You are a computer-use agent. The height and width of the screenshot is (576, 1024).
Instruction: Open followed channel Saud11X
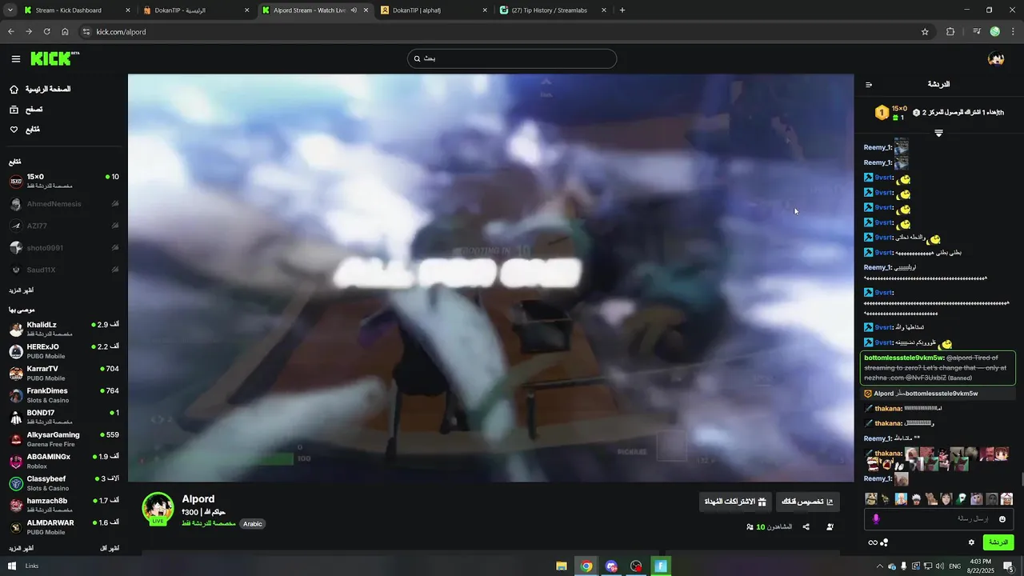(64, 270)
